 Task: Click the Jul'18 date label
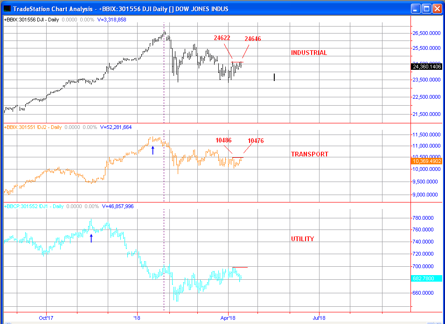319,318
